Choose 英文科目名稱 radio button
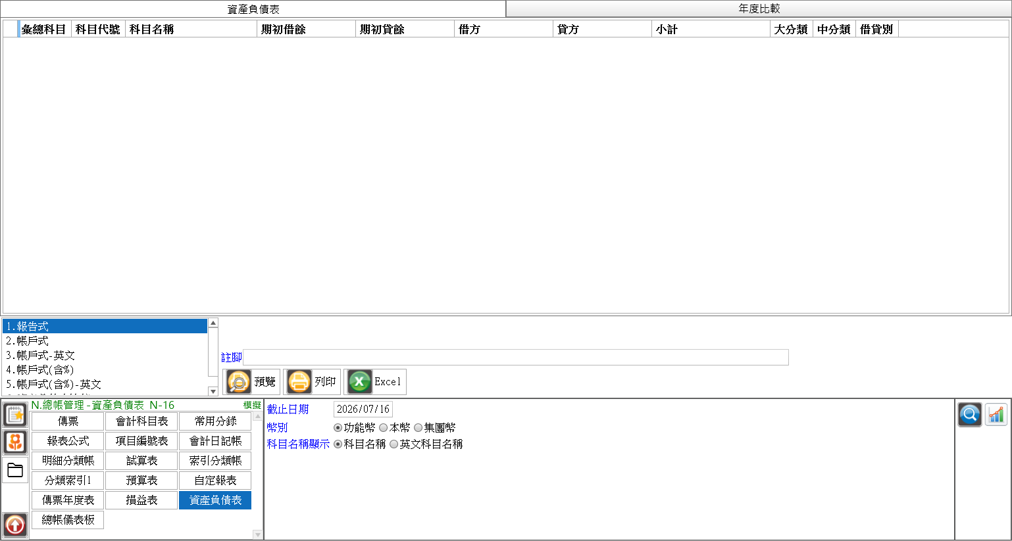 click(x=394, y=444)
